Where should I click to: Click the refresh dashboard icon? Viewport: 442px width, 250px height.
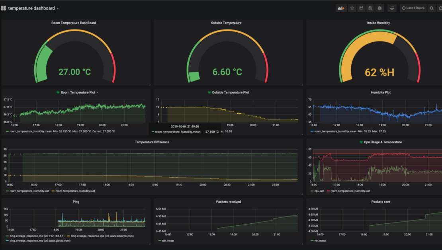(x=440, y=8)
